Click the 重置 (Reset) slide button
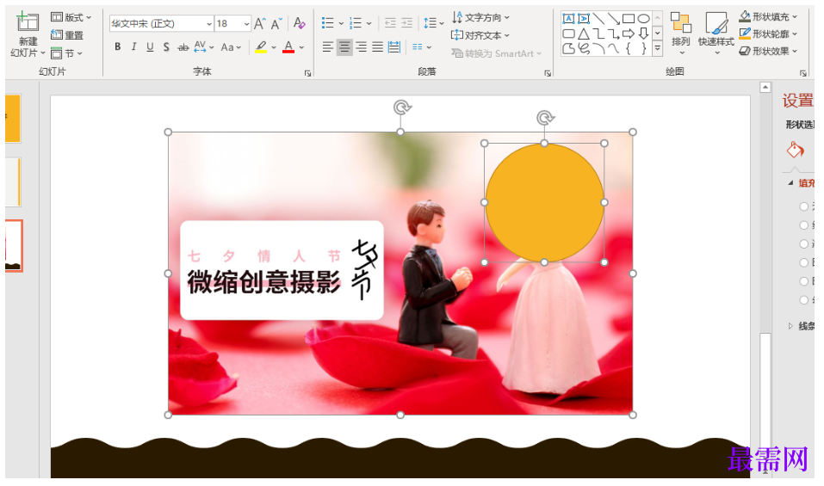 67,35
